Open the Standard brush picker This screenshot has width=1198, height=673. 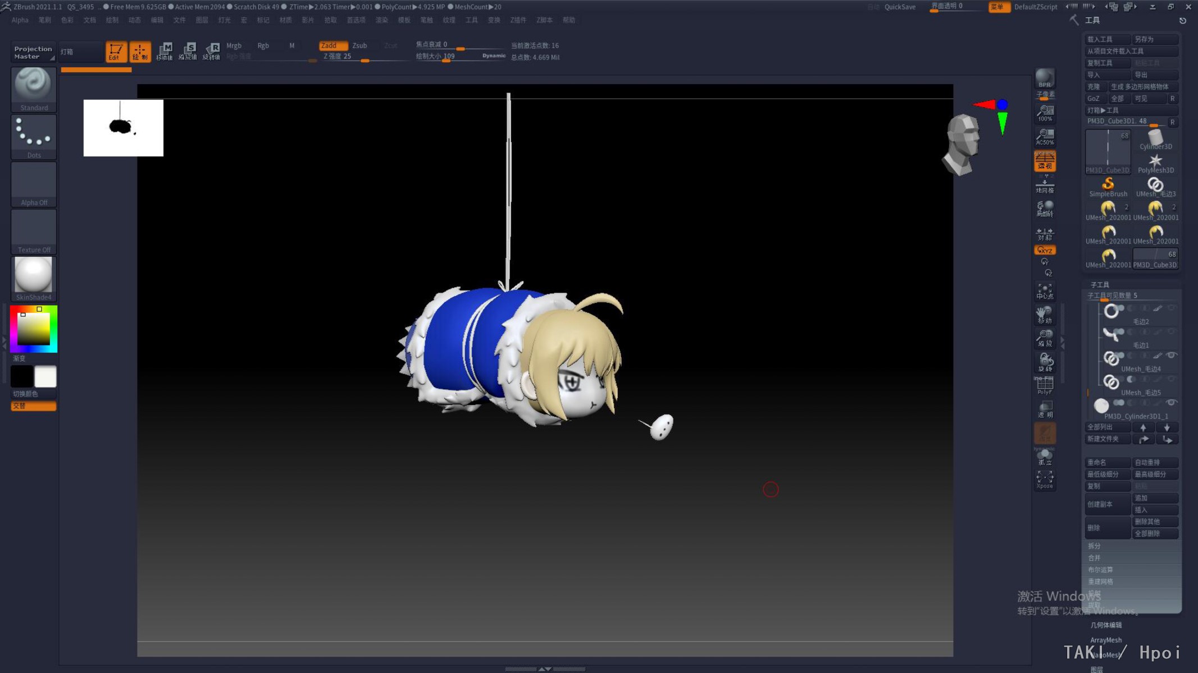coord(34,90)
